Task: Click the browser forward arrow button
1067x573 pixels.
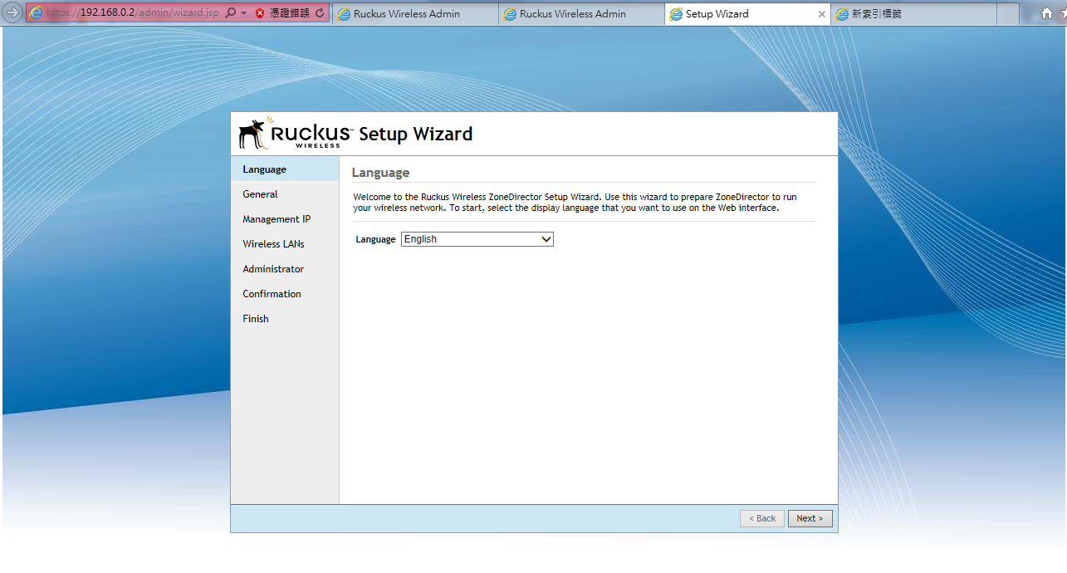Action: click(x=12, y=12)
